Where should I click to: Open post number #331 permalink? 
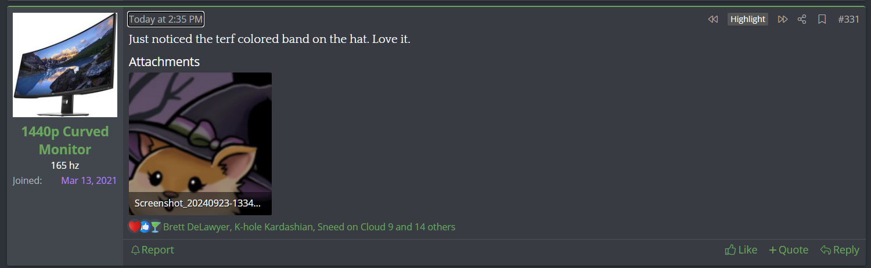pyautogui.click(x=848, y=19)
